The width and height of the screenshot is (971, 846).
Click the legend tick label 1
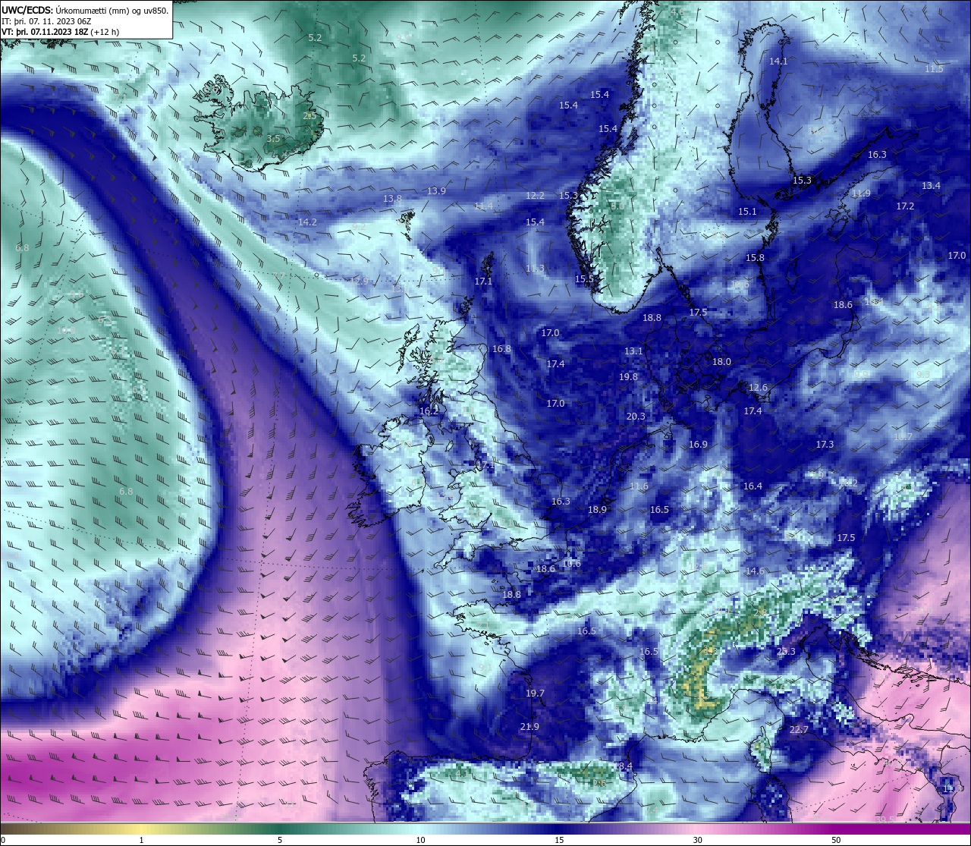tap(141, 840)
